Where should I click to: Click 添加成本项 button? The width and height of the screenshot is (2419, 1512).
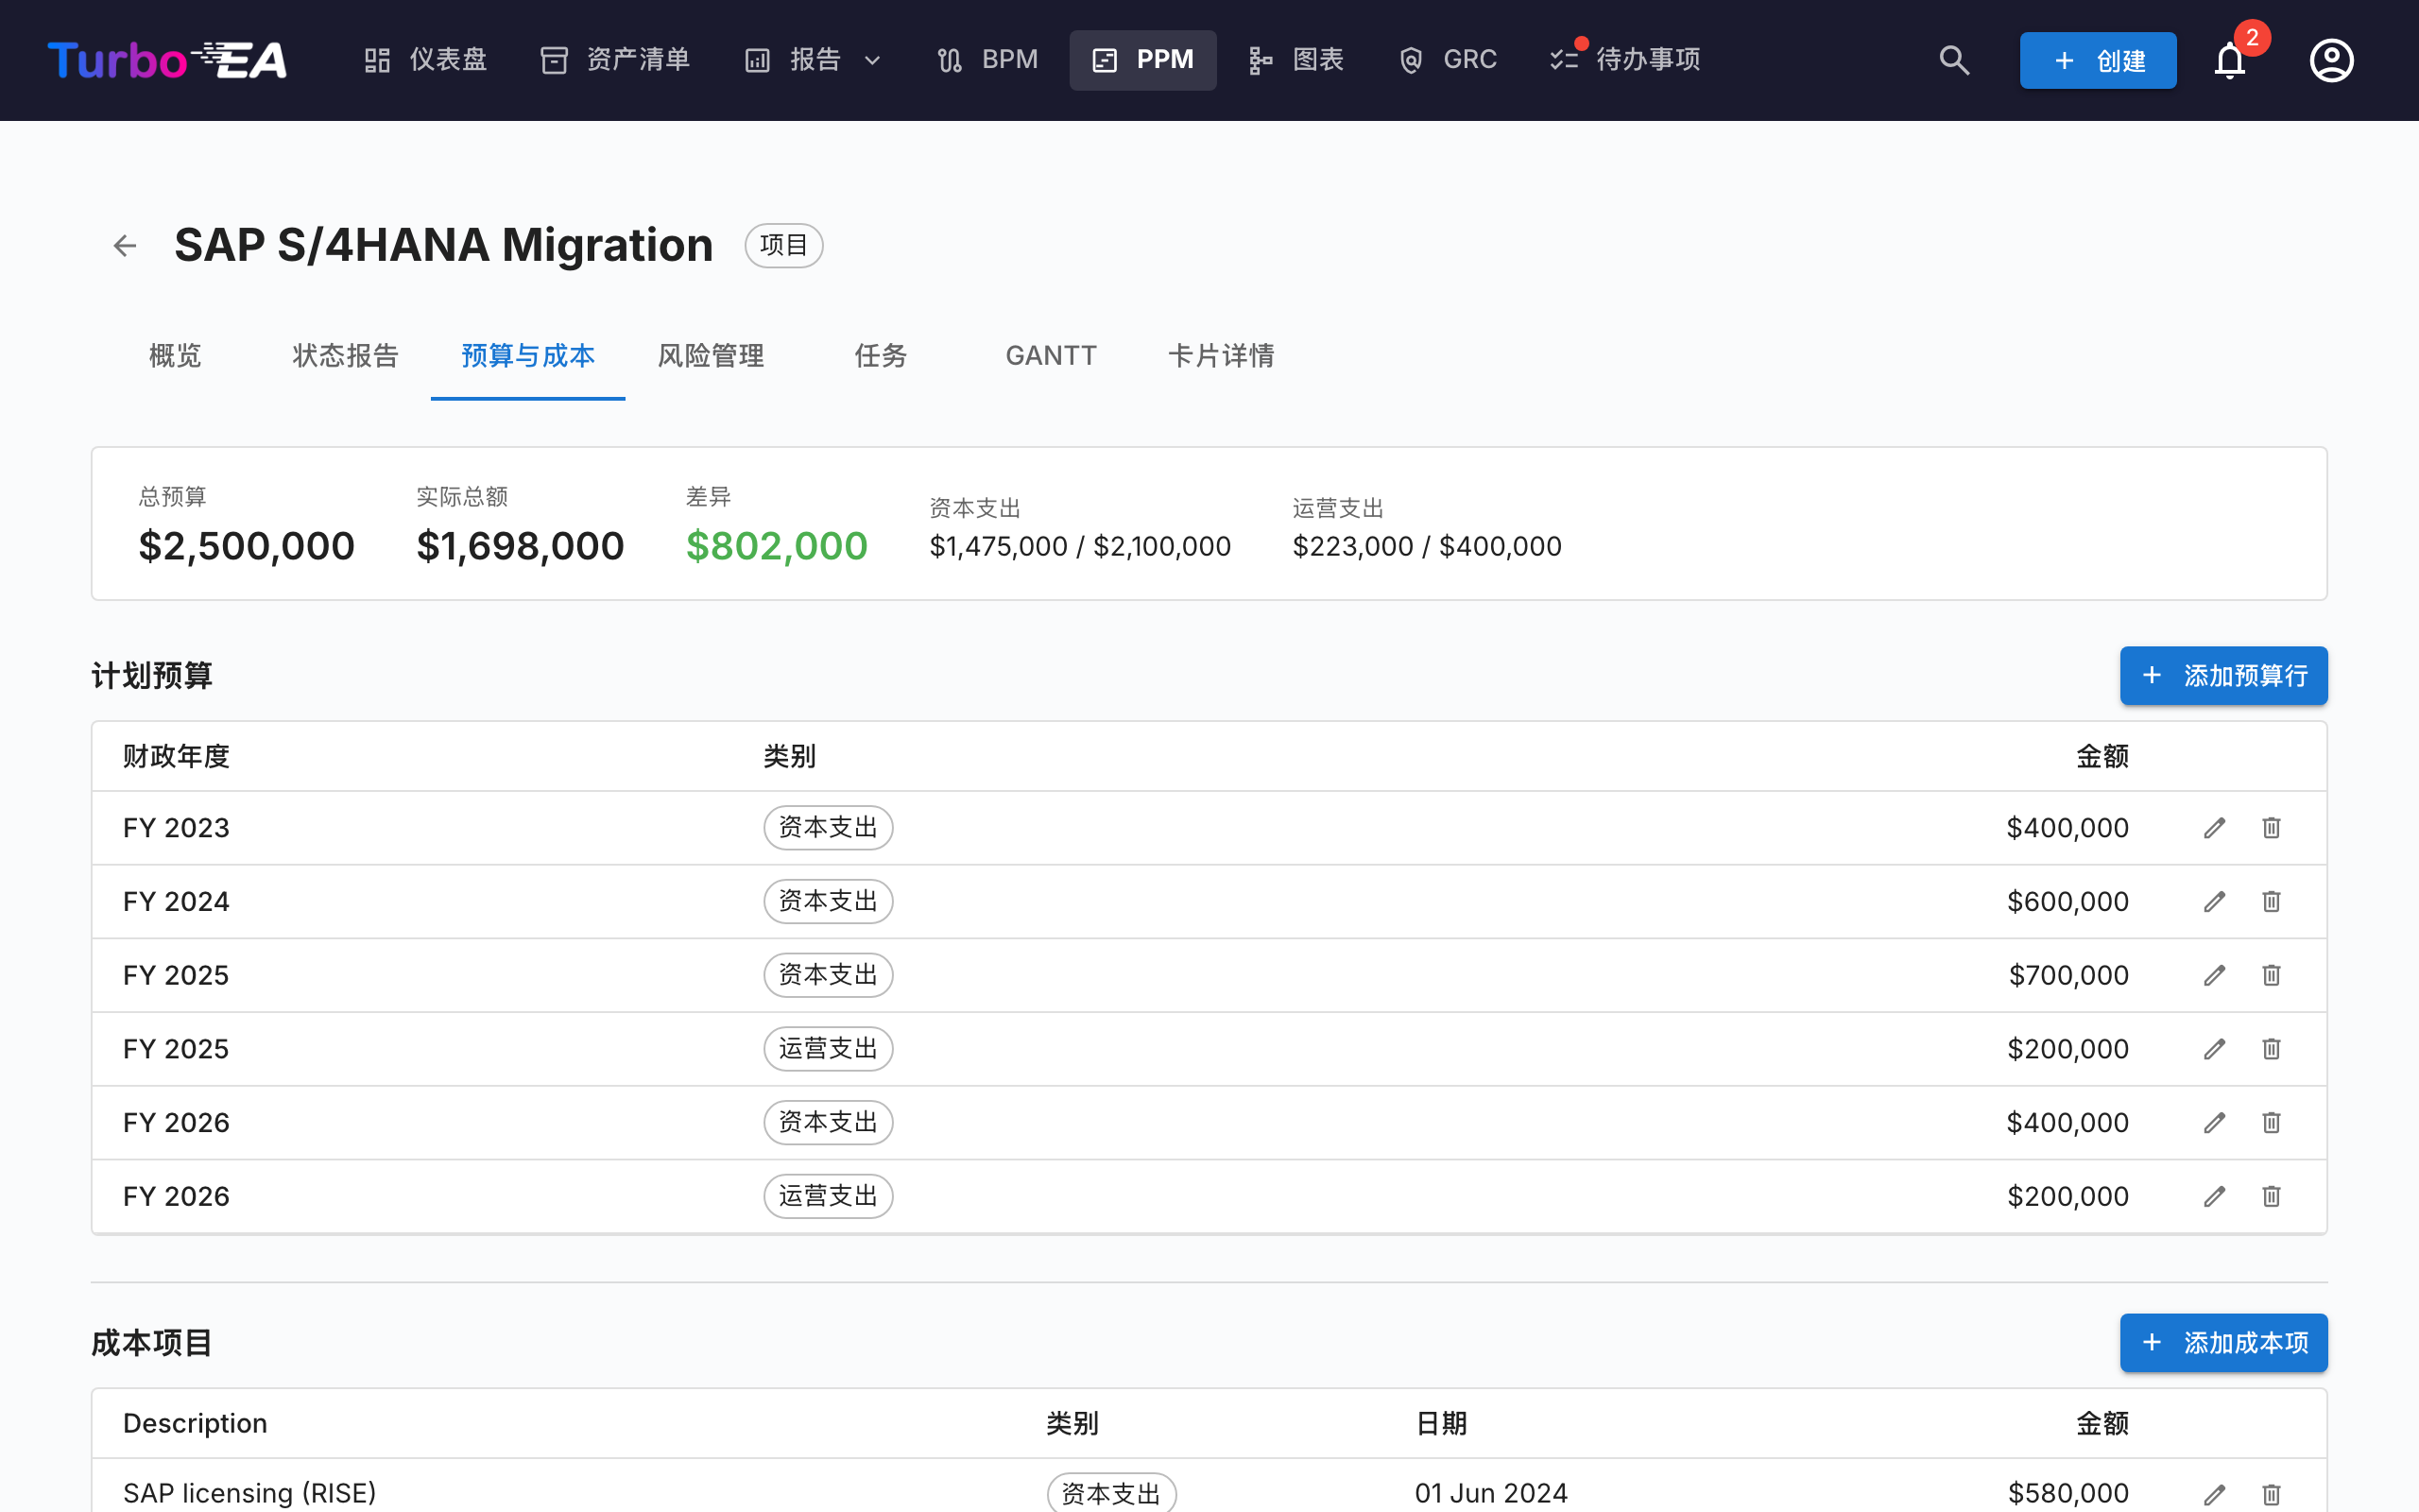[x=2223, y=1343]
